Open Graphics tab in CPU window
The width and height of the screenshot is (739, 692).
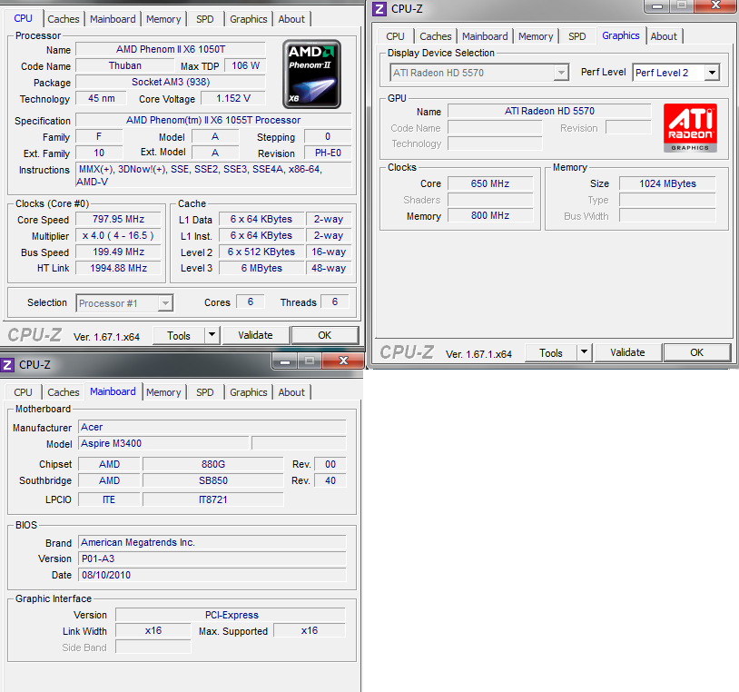249,19
